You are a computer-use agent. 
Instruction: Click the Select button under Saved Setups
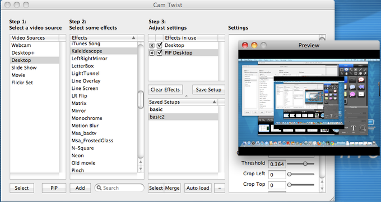[156, 188]
